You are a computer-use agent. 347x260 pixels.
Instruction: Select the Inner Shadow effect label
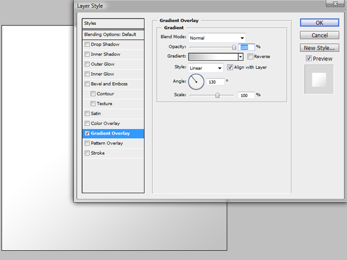[x=106, y=54]
